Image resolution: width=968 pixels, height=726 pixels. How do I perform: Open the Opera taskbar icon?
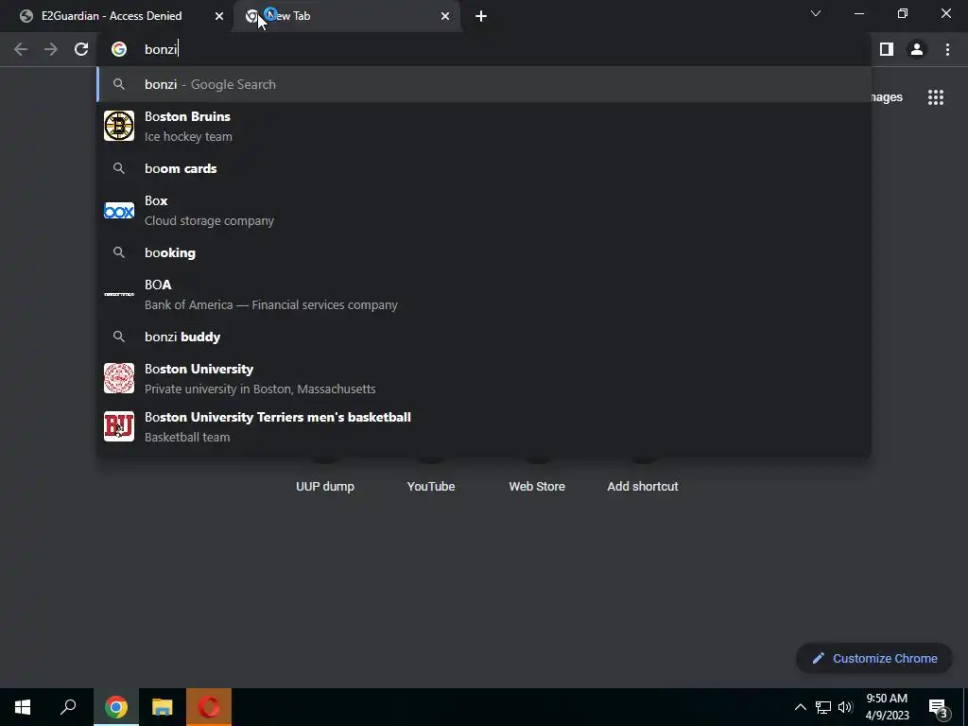pos(209,707)
